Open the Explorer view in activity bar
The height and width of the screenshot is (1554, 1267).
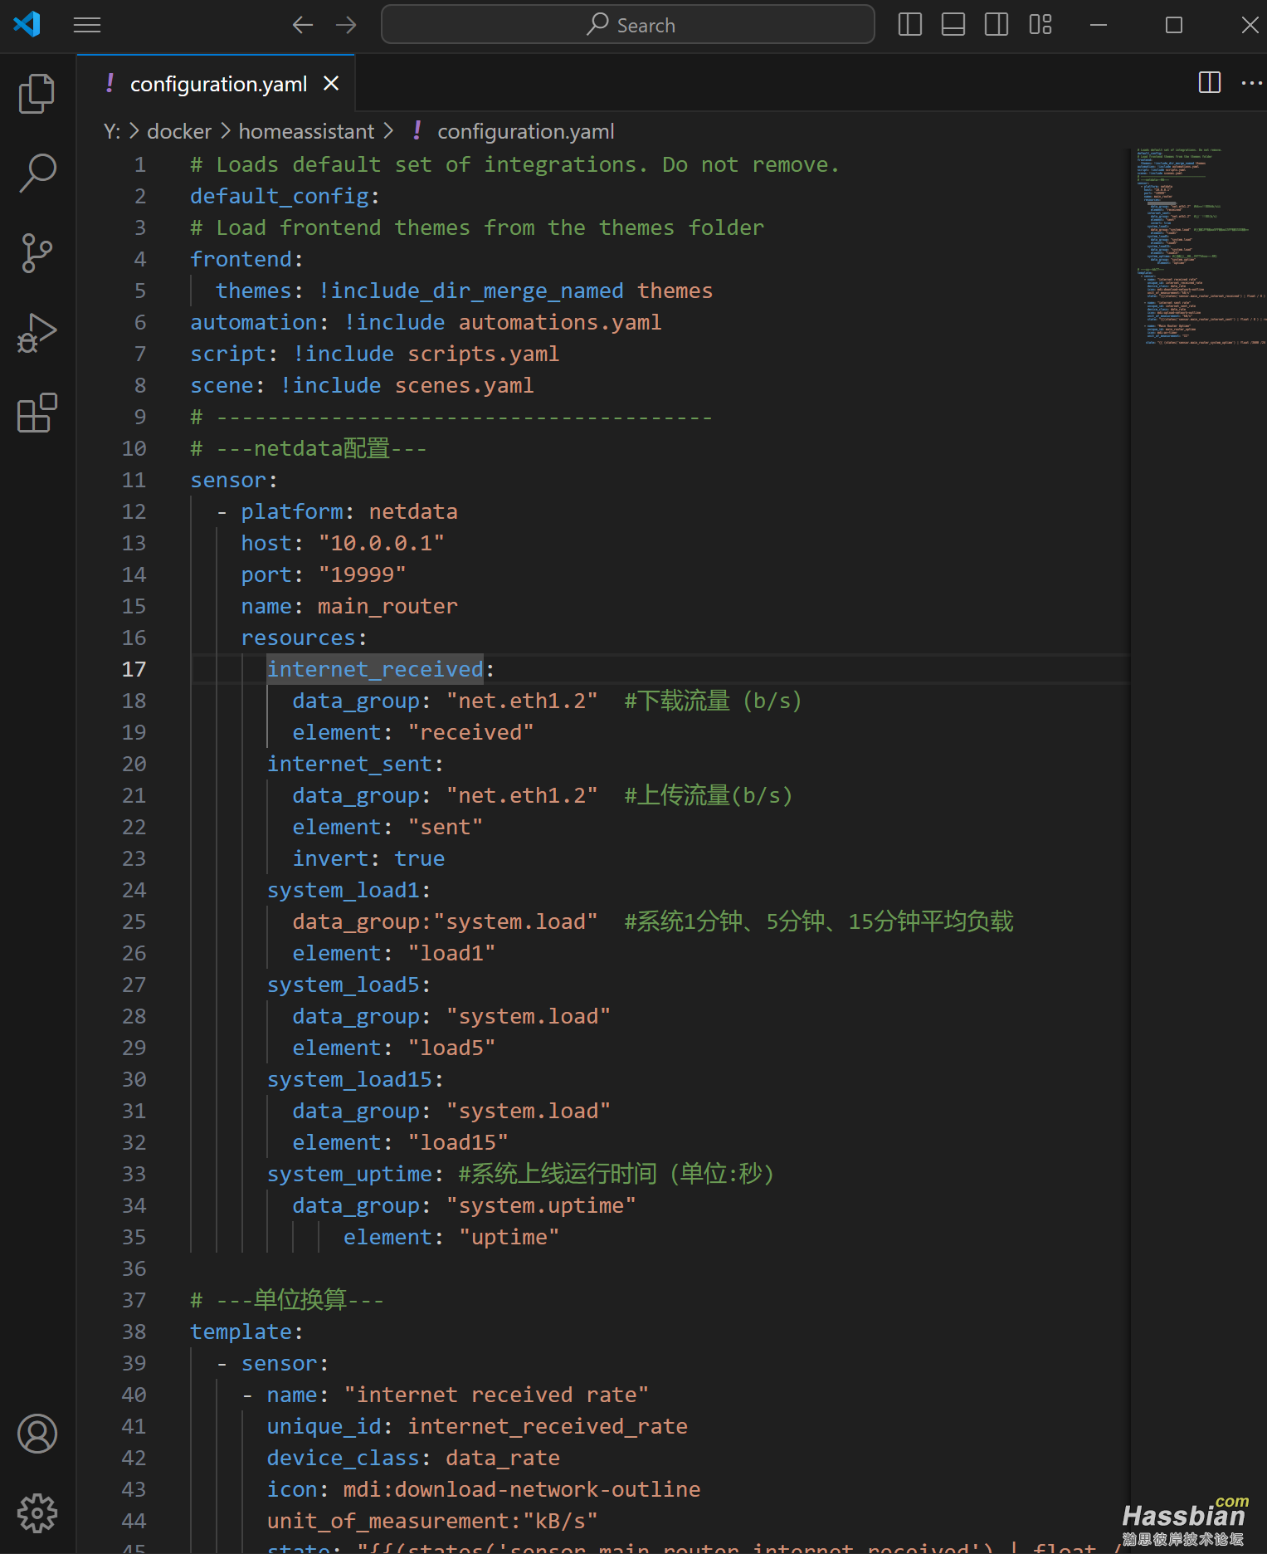point(37,93)
